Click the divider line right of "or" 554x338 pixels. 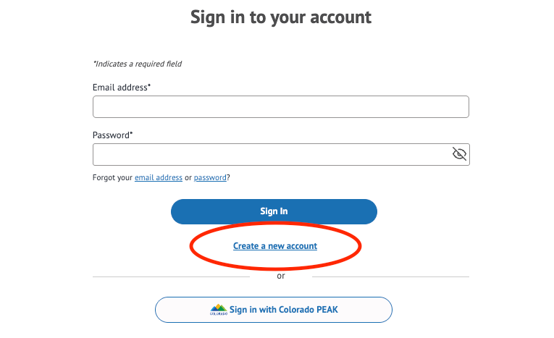391,276
